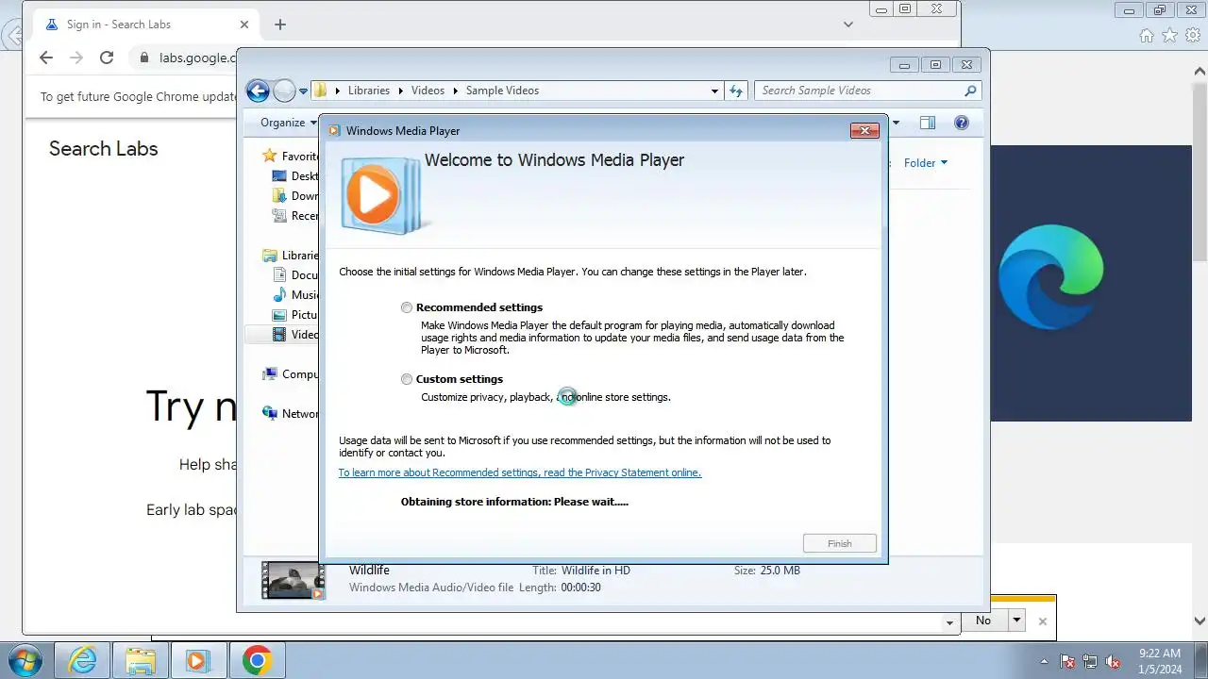Open Internet Explorer Tools gear icon
The height and width of the screenshot is (679, 1208).
pos(1192,36)
